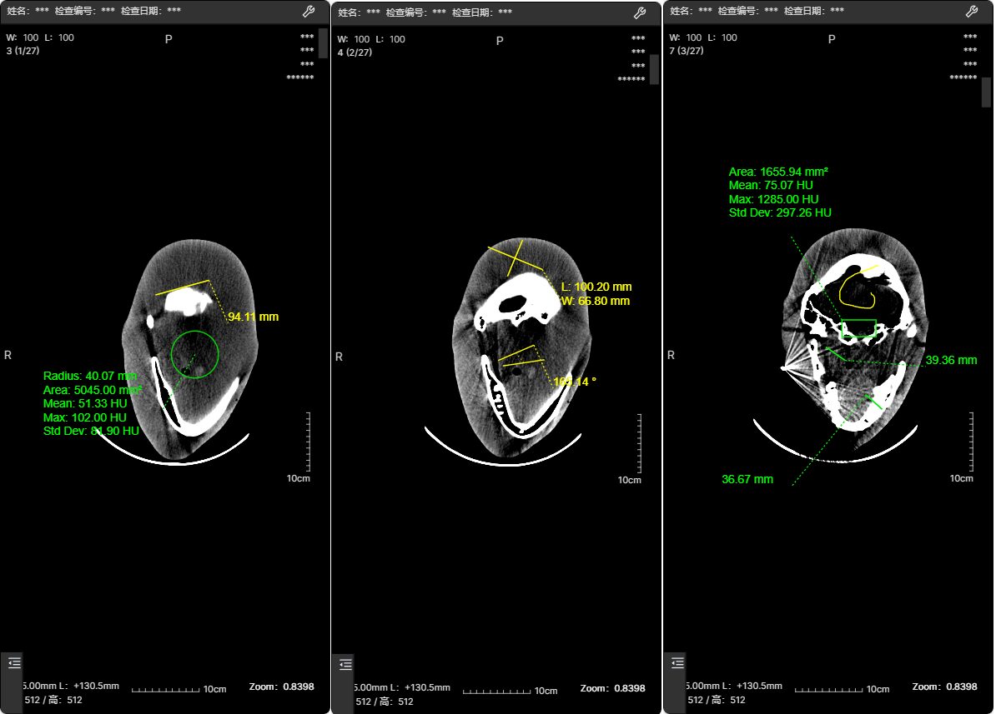Open the wrench settings in the middle panel

pos(640,12)
